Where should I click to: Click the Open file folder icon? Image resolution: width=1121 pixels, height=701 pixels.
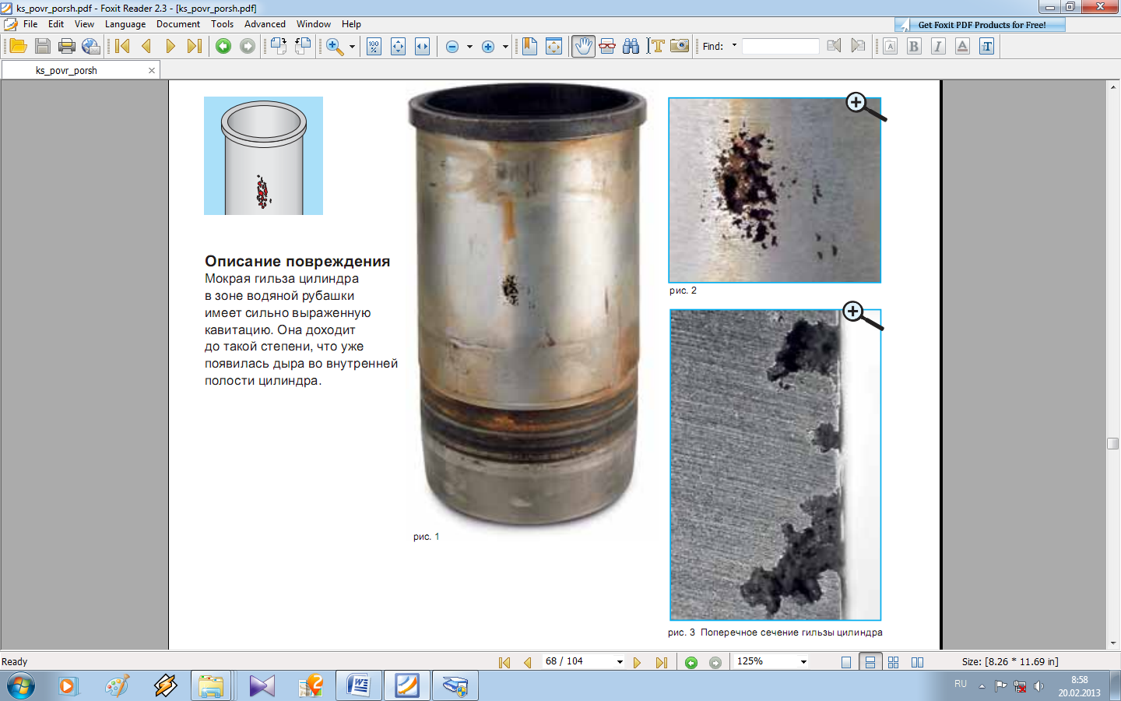(x=18, y=47)
